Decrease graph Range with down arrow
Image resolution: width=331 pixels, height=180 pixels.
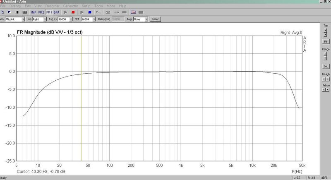(325, 58)
